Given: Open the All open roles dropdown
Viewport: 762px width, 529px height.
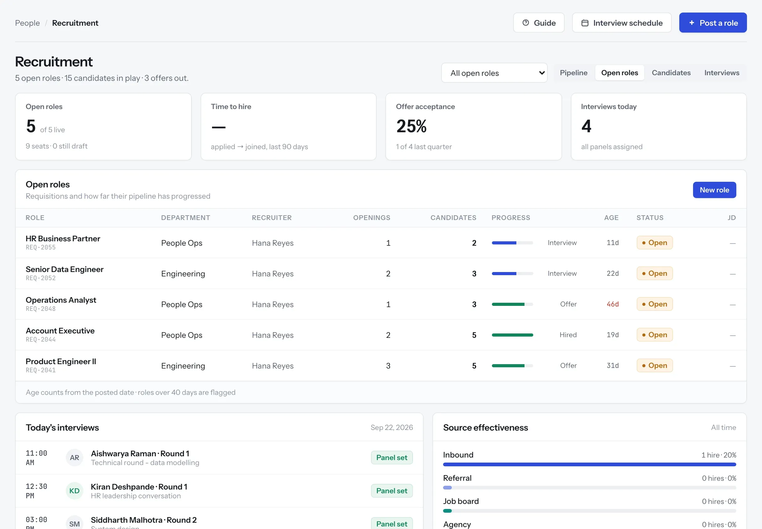Looking at the screenshot, I should point(494,73).
